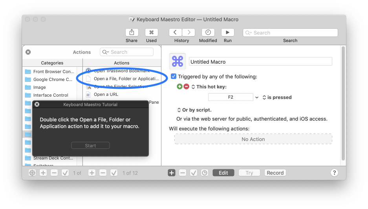Click the macro command icon well
The image size is (368, 209).
[178, 61]
